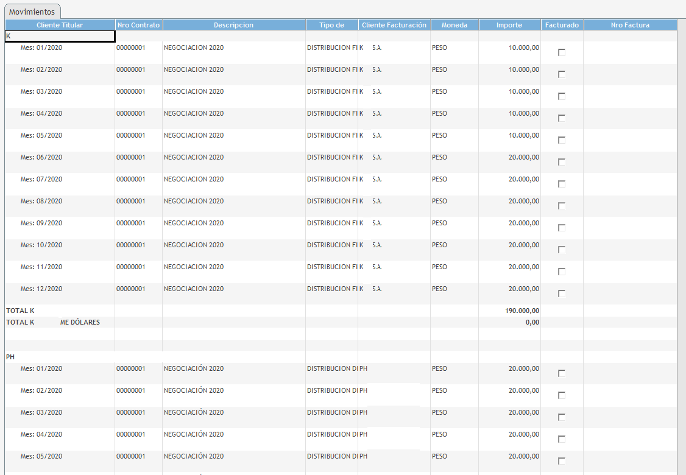Click the Nro Factura column header
The height and width of the screenshot is (475, 686).
630,25
